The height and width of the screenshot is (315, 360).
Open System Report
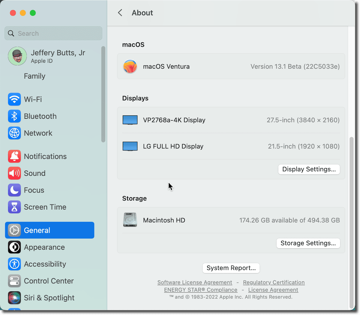pyautogui.click(x=231, y=268)
